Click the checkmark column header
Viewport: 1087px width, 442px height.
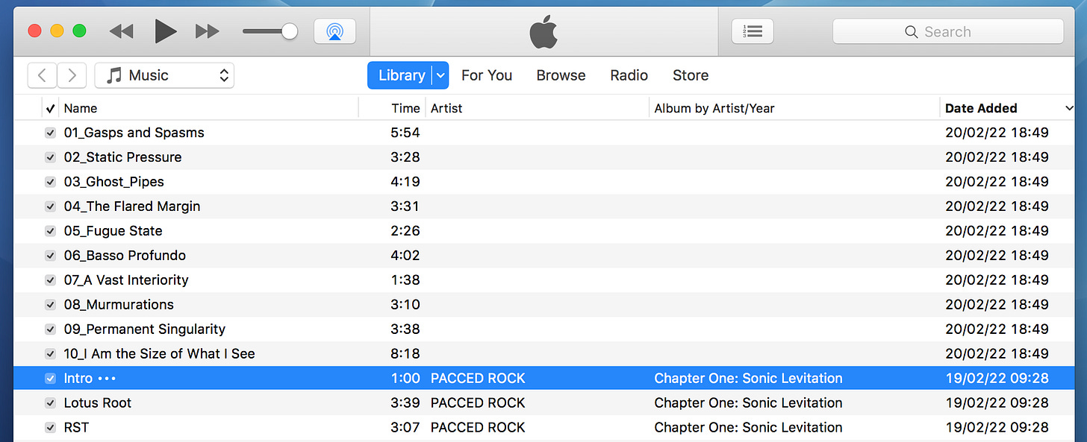pos(50,109)
